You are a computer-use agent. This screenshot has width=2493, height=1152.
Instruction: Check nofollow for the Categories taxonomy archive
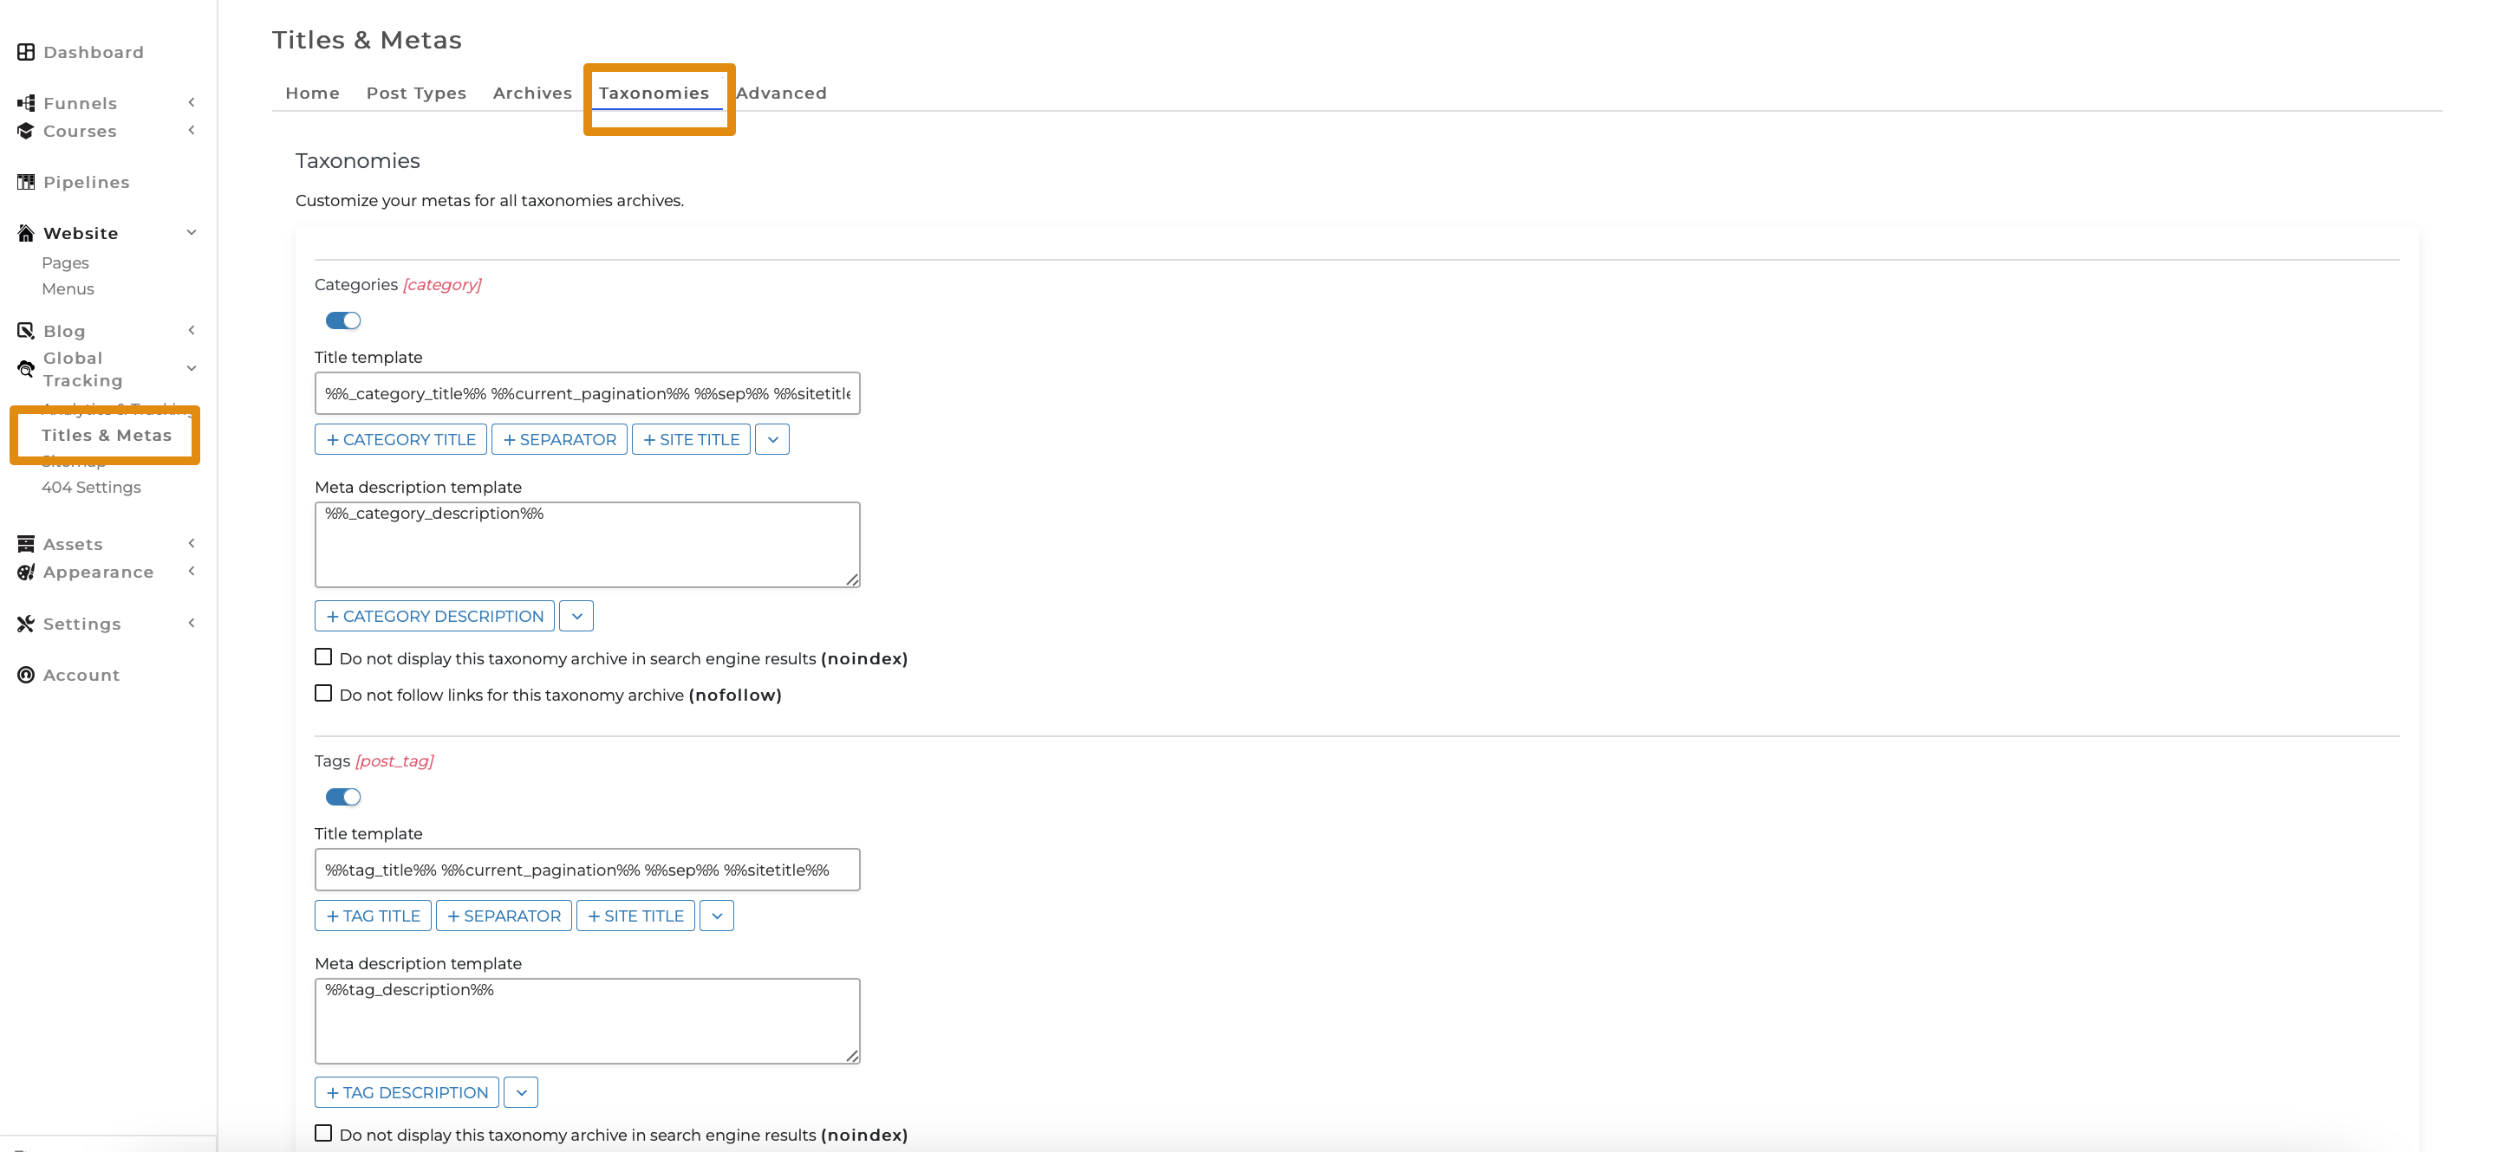click(x=323, y=693)
